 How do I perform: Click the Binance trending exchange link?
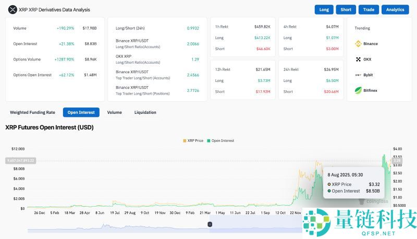(x=371, y=44)
